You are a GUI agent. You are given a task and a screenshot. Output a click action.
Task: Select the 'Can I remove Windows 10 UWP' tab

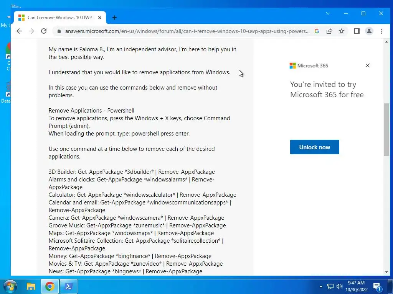point(59,18)
